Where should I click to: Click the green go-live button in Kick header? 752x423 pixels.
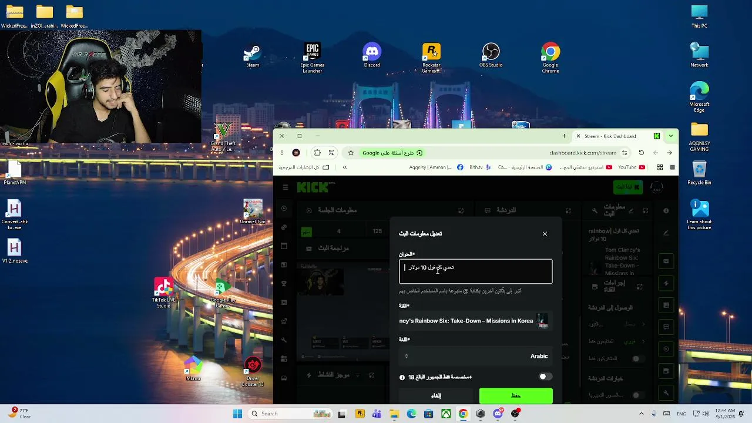tap(627, 187)
